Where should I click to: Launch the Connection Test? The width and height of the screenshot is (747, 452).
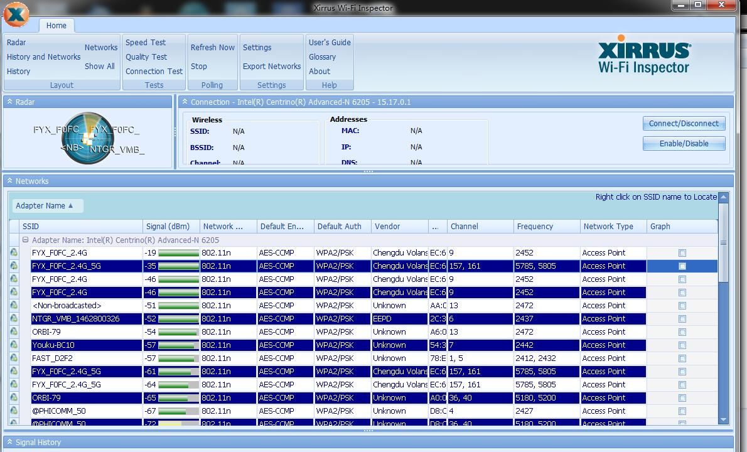154,71
